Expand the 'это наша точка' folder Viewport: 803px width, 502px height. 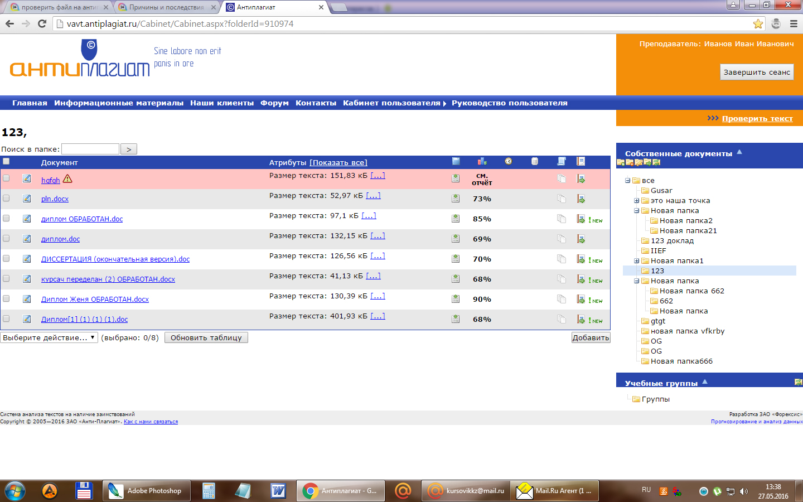636,201
